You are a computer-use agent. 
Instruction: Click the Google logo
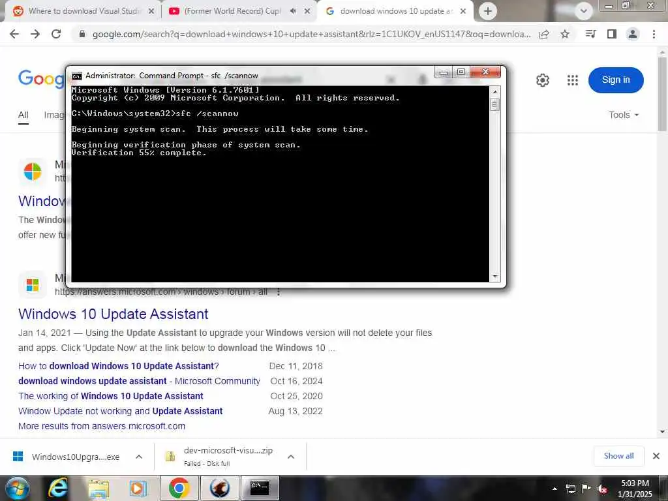pyautogui.click(x=41, y=79)
